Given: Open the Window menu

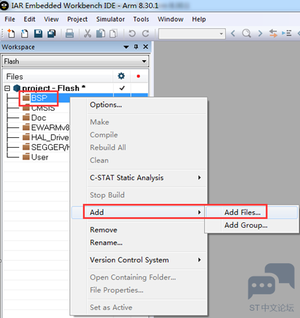Looking at the screenshot, I should (x=170, y=19).
